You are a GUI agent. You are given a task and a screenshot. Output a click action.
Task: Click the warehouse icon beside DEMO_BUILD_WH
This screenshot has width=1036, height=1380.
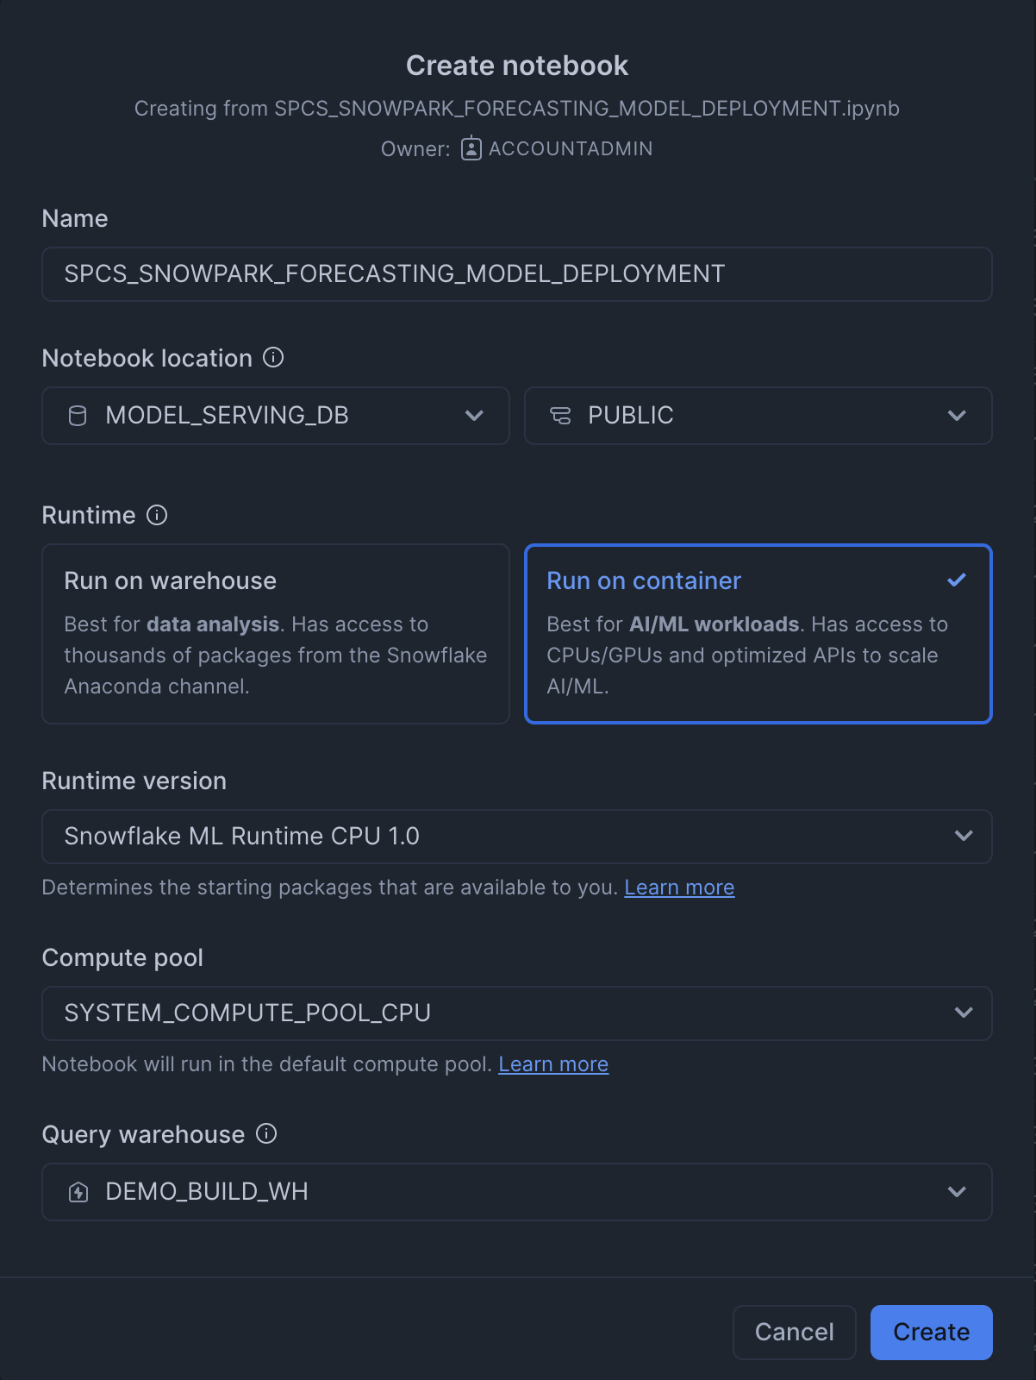[x=78, y=1192]
